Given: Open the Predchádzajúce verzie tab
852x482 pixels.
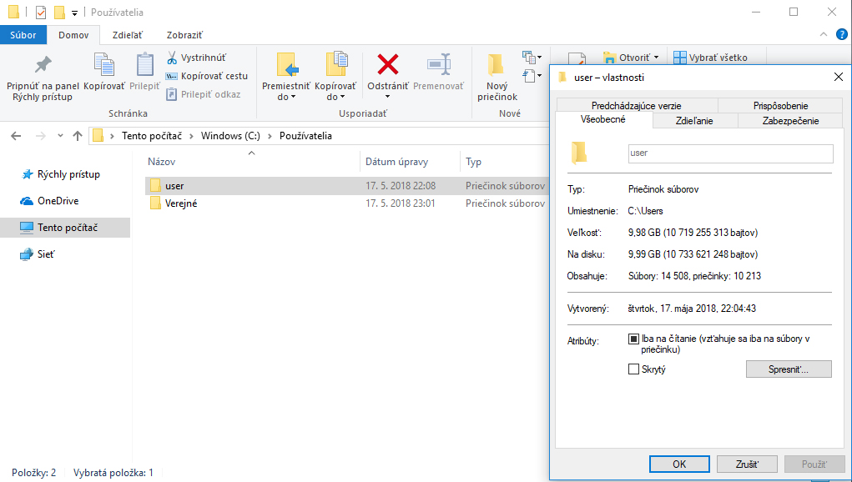Looking at the screenshot, I should pos(636,106).
